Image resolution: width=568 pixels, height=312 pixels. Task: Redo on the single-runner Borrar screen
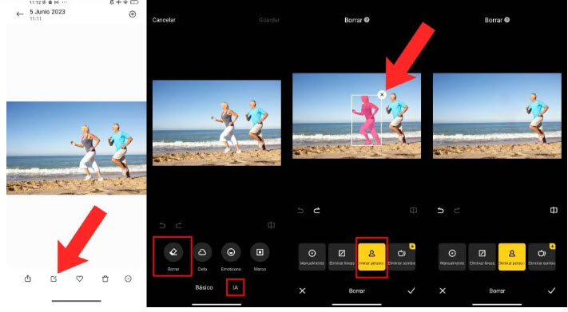457,211
